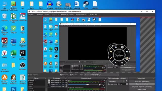Select the Excel desktop shortcut
This screenshot has width=162, height=91.
[x=13, y=54]
